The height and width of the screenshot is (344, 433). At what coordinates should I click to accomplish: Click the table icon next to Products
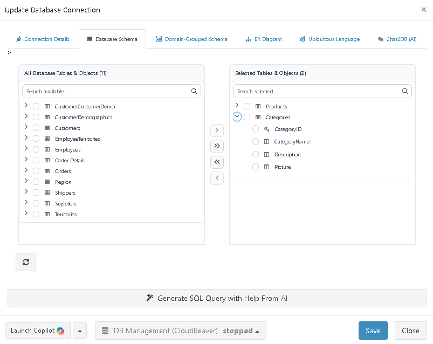tap(258, 106)
